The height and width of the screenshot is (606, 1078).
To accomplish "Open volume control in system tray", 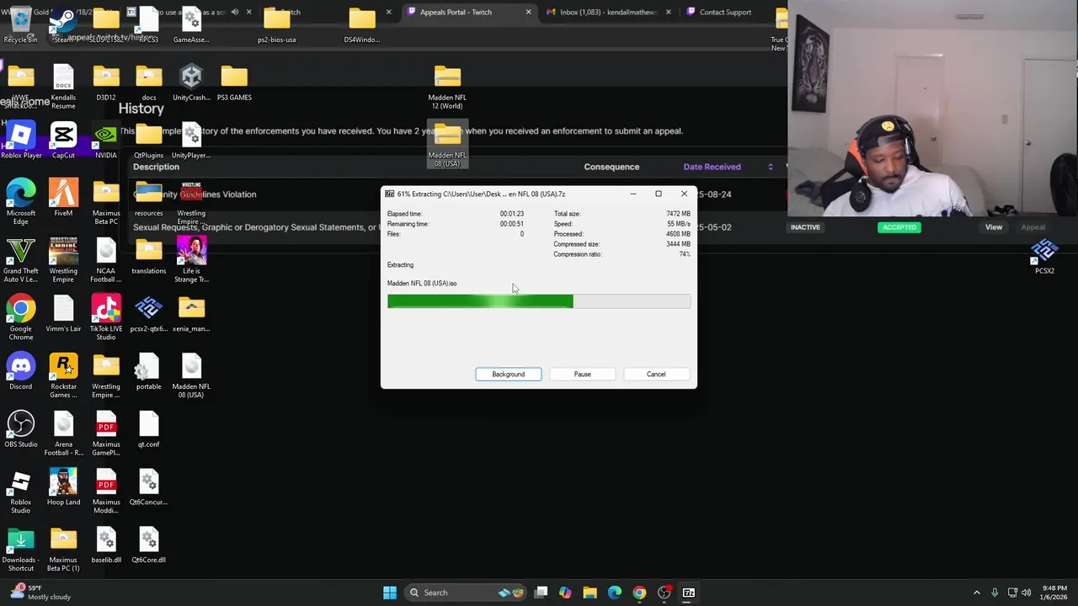I will coord(1027,593).
